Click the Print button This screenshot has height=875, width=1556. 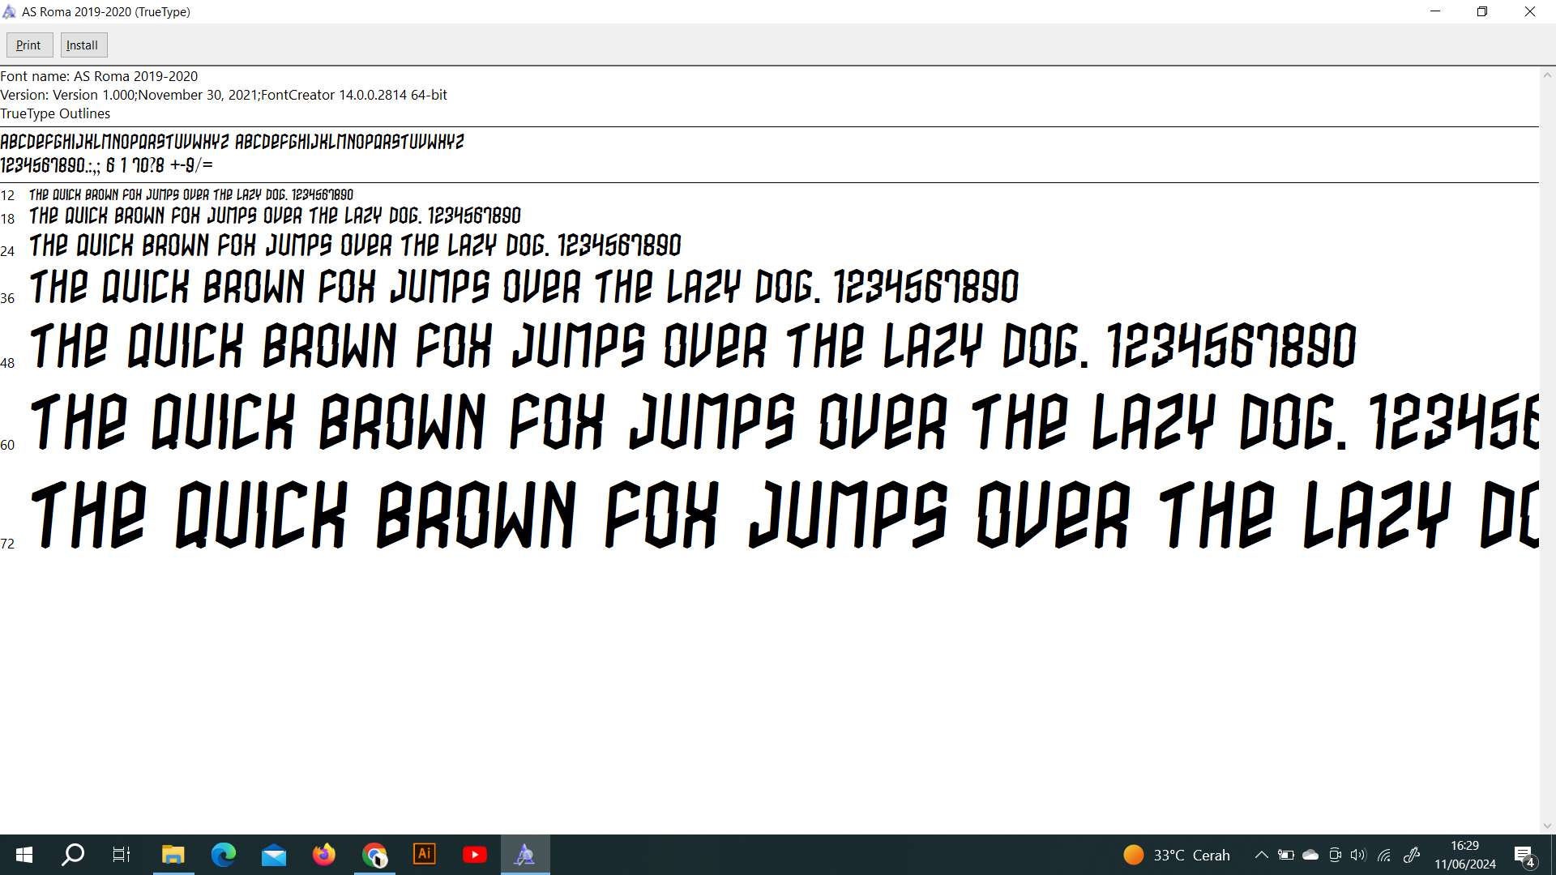[x=29, y=45]
